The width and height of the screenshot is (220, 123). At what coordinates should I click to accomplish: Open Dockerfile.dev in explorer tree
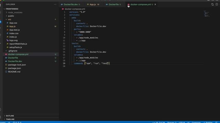point(15,61)
